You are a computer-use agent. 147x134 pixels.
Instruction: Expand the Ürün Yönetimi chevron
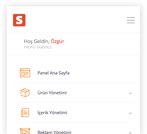[x=130, y=93]
